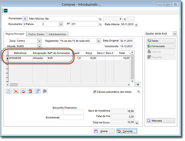
Task: Search supplier name with magnifier icon
Action: (x=100, y=19)
